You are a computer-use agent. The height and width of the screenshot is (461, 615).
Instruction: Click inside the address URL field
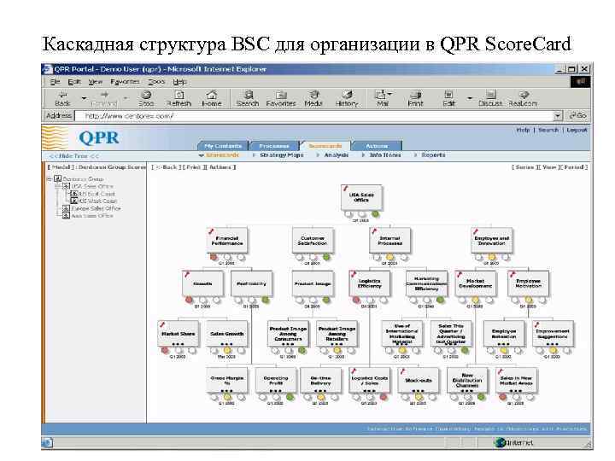pos(313,115)
